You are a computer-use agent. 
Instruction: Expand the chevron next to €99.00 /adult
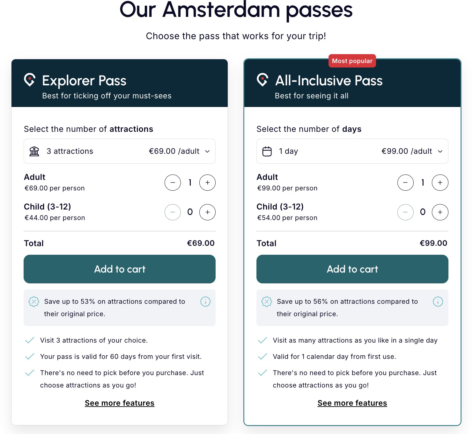click(x=440, y=151)
